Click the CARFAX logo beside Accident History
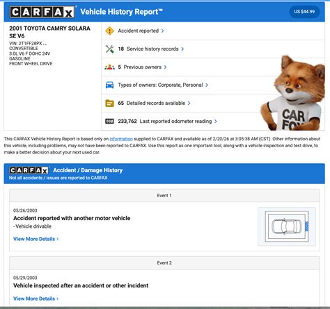This screenshot has width=330, height=309. click(x=29, y=170)
